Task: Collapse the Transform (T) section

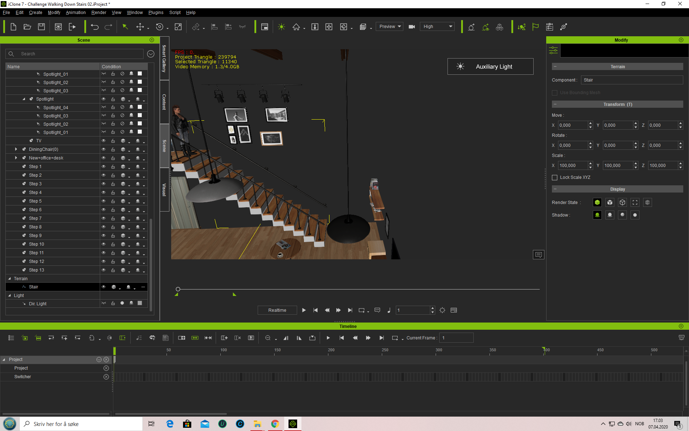Action: [x=555, y=105]
